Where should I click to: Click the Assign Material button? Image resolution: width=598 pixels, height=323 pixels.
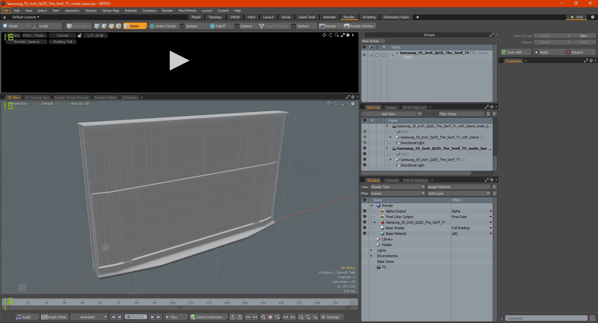click(x=458, y=187)
